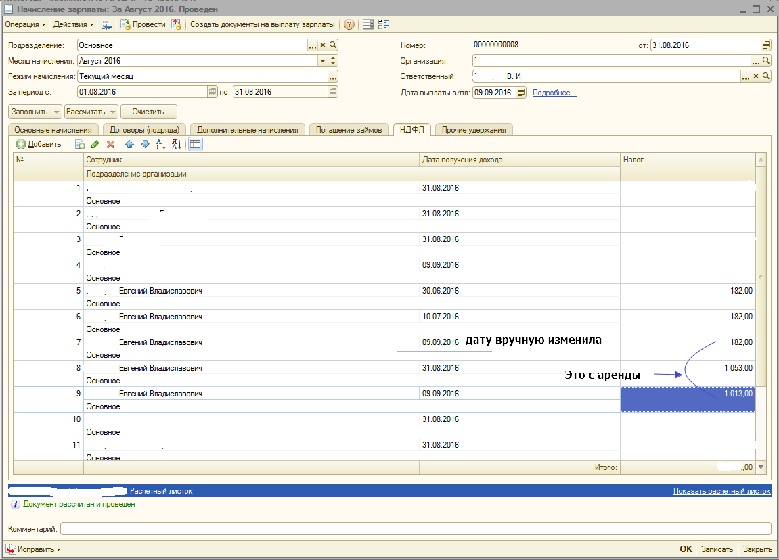Clear the Подразделение field with X

[323, 45]
